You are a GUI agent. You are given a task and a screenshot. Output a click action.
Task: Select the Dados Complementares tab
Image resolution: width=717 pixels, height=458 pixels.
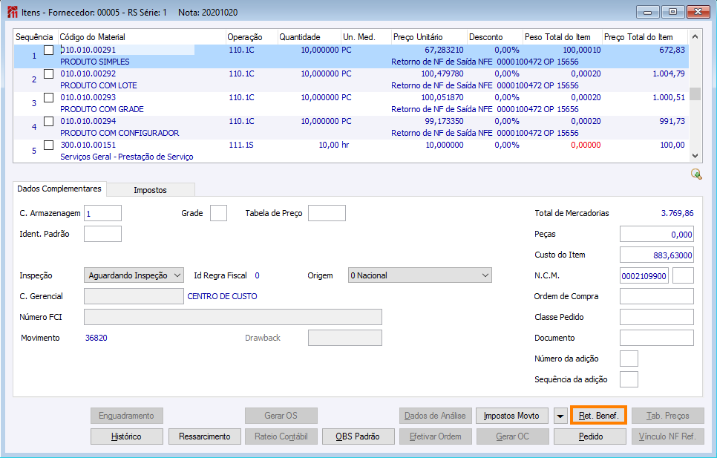click(x=59, y=189)
